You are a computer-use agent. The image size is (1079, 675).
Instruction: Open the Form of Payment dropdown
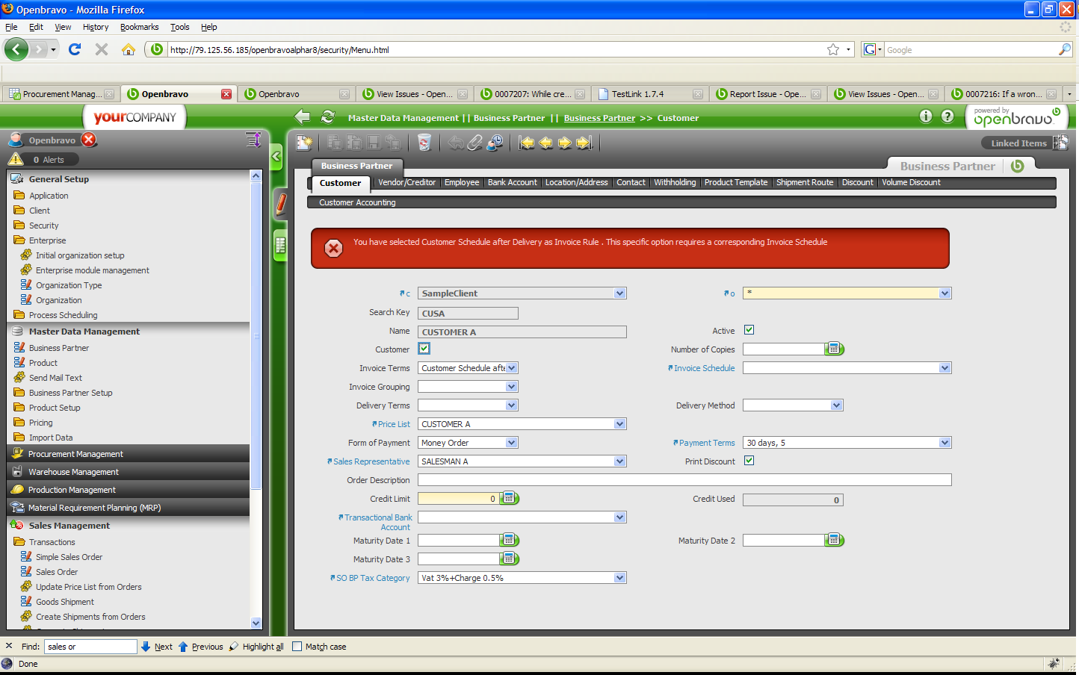511,443
